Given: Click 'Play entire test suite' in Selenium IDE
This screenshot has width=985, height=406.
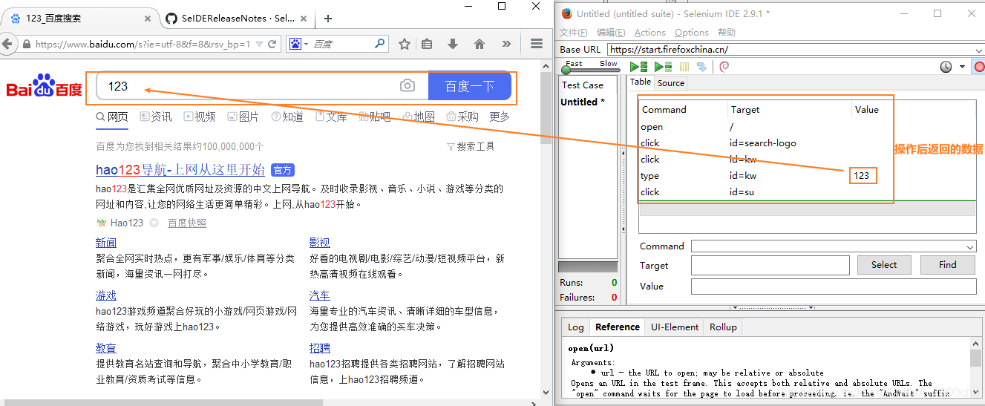Looking at the screenshot, I should pos(639,67).
